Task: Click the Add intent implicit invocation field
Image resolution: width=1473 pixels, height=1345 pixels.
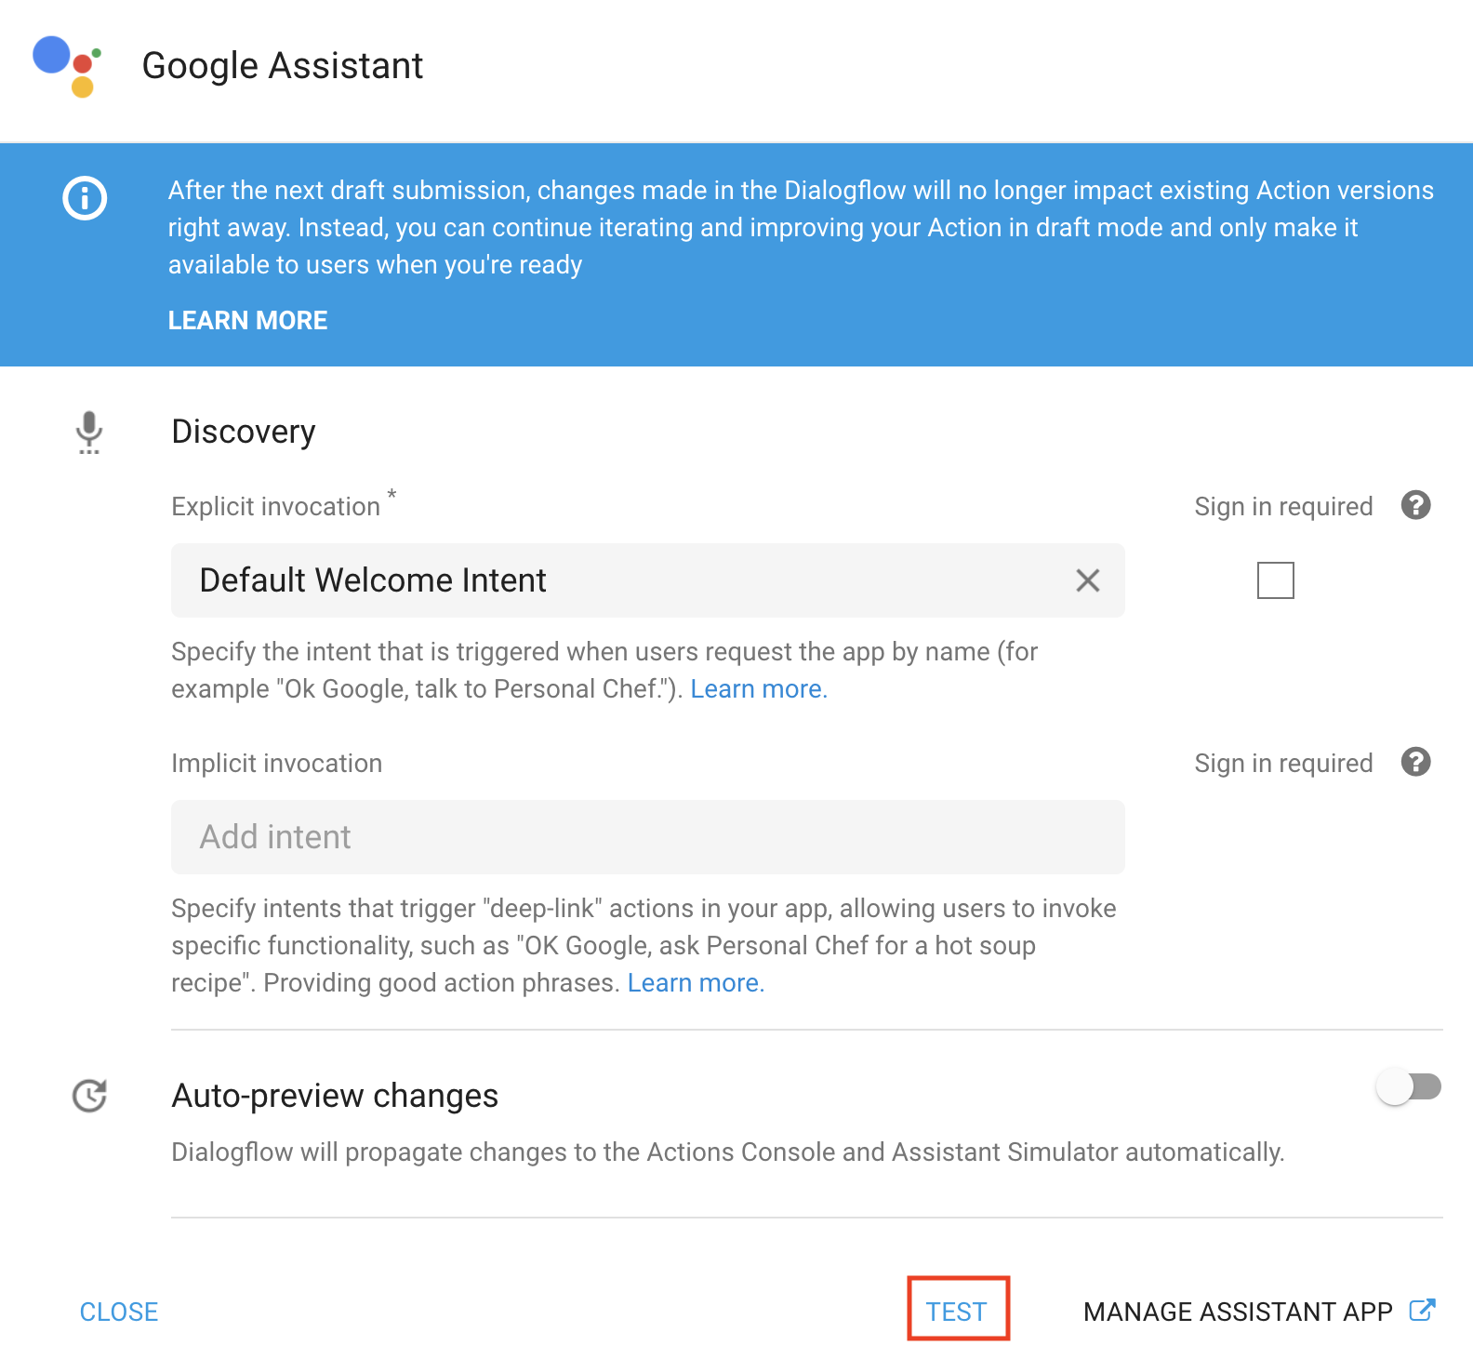Action: [647, 837]
